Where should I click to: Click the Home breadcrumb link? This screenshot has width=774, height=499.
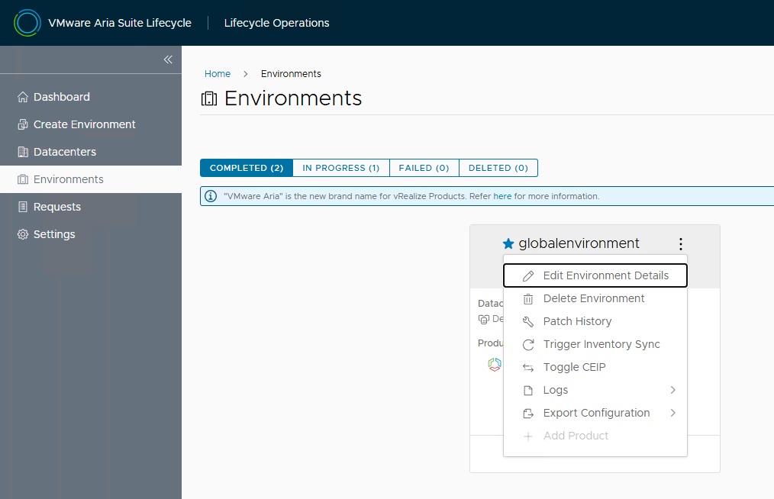point(218,74)
